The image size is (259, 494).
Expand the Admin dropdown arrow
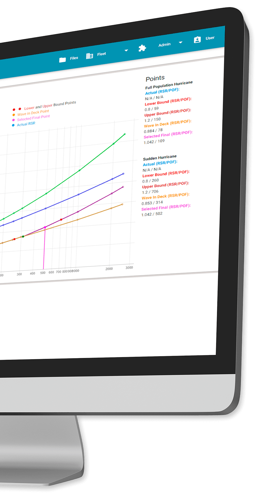tap(180, 43)
